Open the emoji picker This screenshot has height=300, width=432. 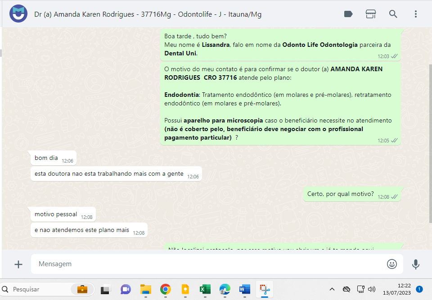coord(392,264)
